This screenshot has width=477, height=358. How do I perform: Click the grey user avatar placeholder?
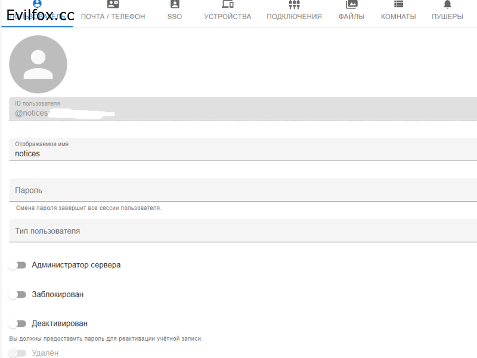pyautogui.click(x=38, y=64)
